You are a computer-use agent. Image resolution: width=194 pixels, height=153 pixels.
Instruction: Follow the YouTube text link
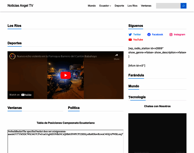[138, 40]
